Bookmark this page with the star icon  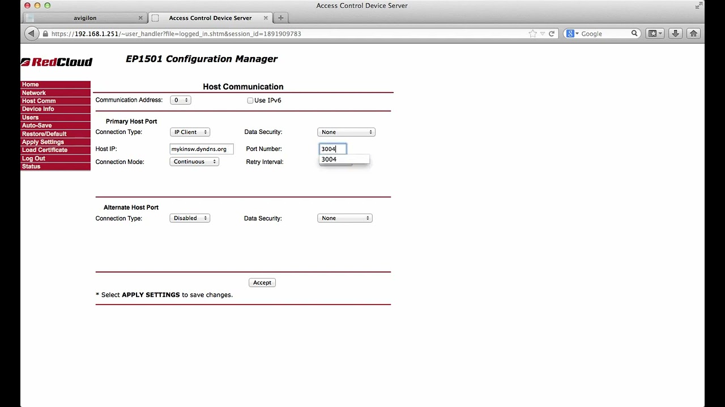click(x=532, y=34)
